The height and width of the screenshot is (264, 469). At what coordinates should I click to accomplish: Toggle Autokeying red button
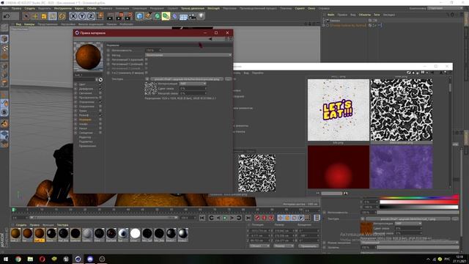(264, 218)
